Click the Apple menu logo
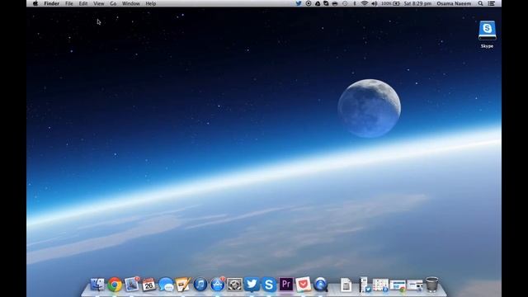 [35, 3]
